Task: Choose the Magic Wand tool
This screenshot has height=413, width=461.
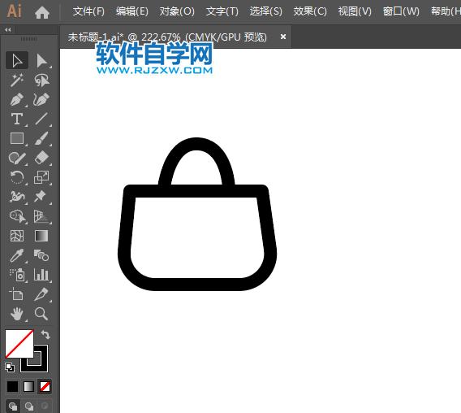Action: pos(17,80)
